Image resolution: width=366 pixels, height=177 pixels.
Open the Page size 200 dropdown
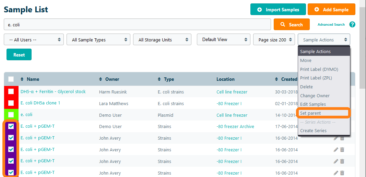click(x=274, y=40)
